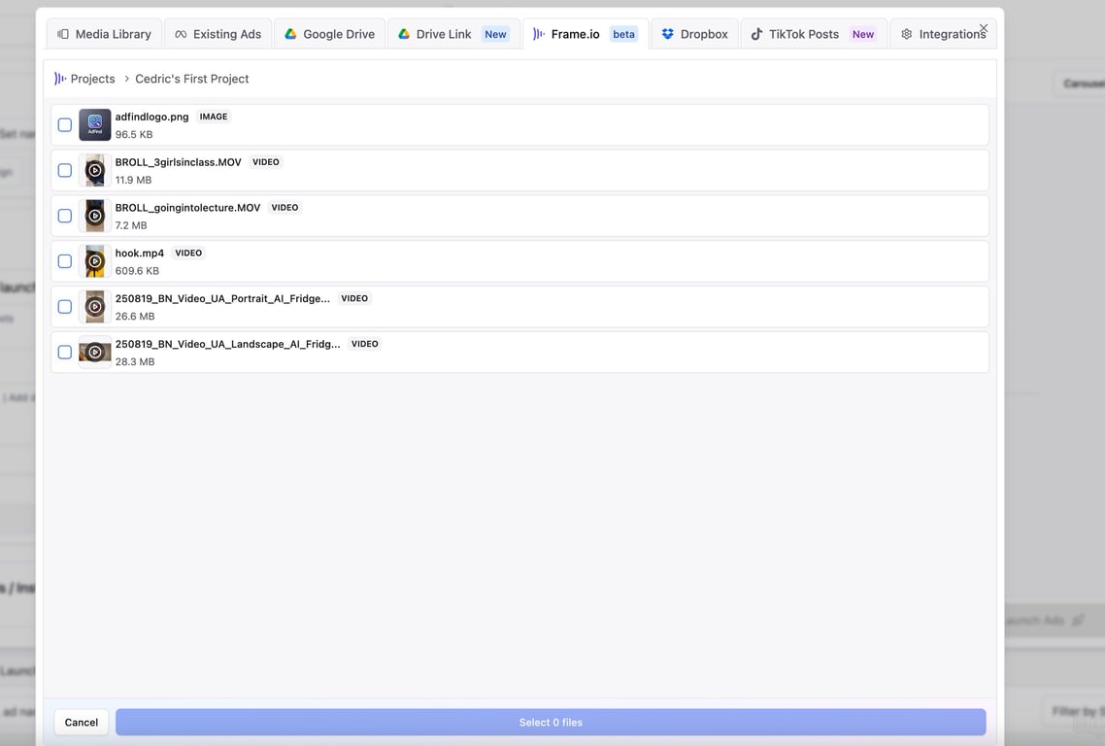Image resolution: width=1105 pixels, height=746 pixels.
Task: Click the Cancel button
Action: coord(82,722)
